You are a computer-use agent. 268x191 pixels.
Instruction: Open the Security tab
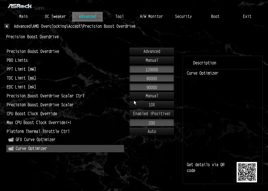(183, 16)
